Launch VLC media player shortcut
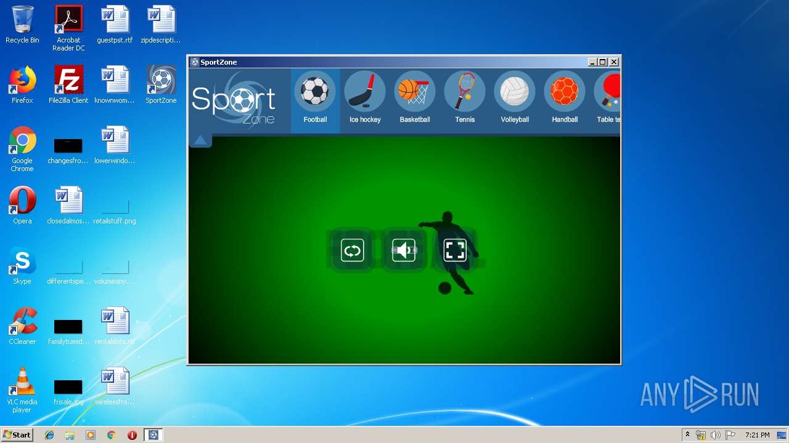 point(22,391)
